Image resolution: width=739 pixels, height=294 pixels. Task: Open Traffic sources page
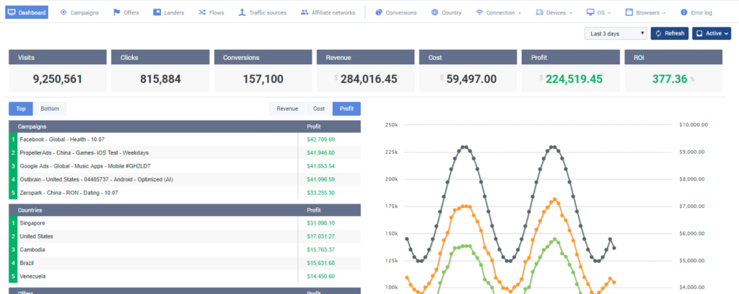(x=263, y=13)
